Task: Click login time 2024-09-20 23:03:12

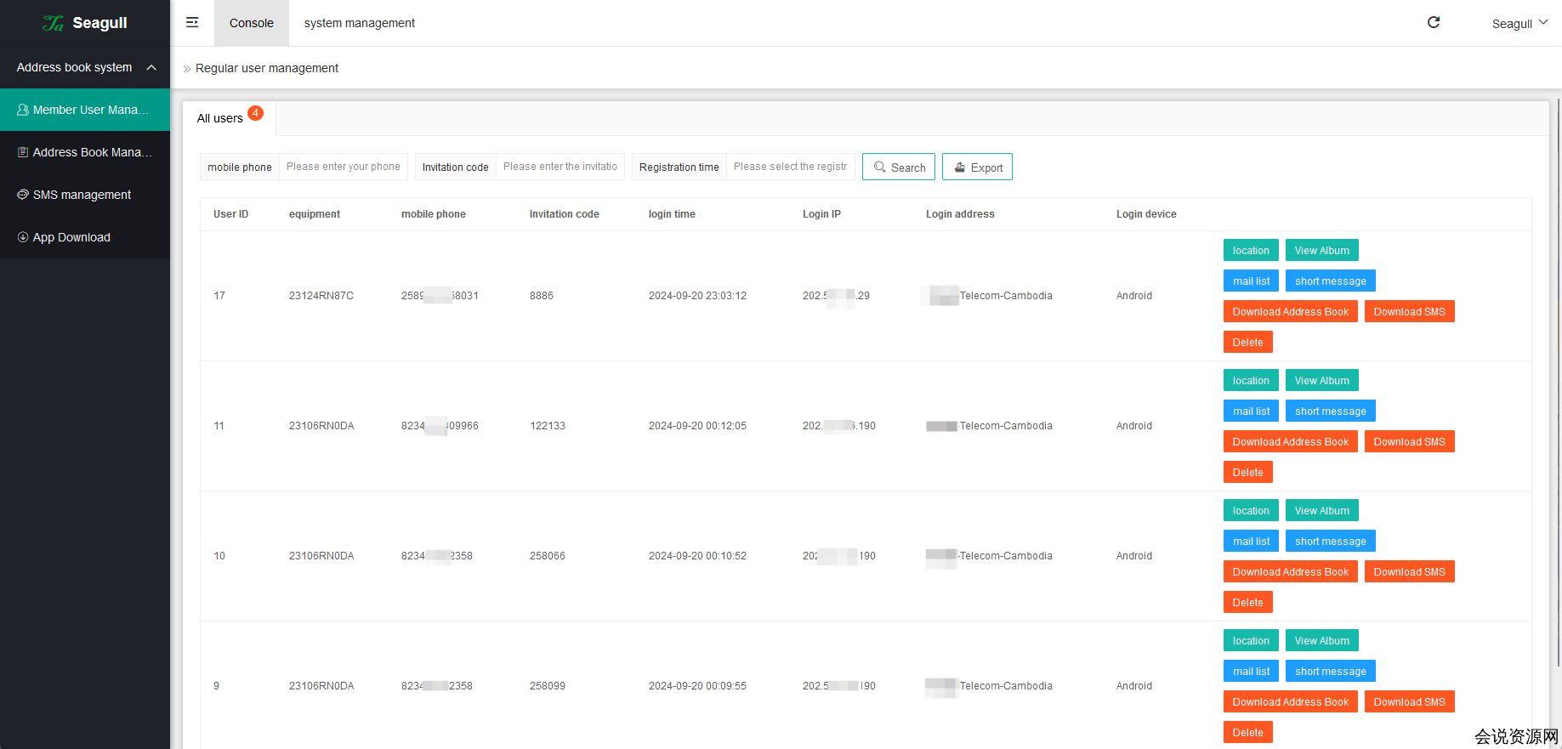Action: pos(697,296)
